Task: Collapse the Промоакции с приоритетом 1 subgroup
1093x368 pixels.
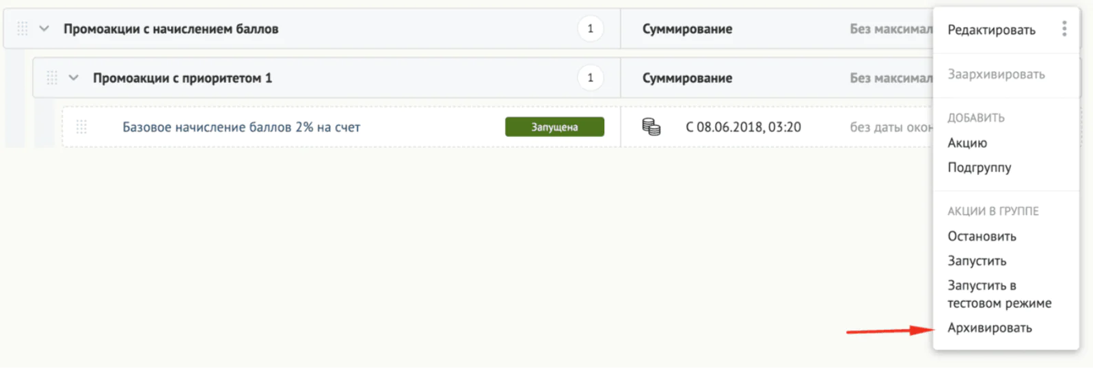Action: 74,78
